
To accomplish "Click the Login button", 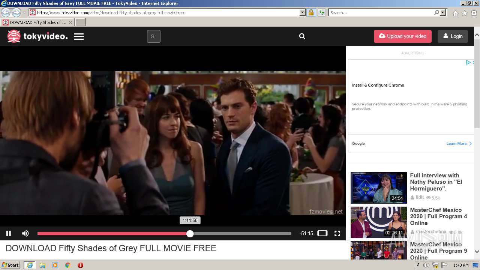I will tap(453, 36).
